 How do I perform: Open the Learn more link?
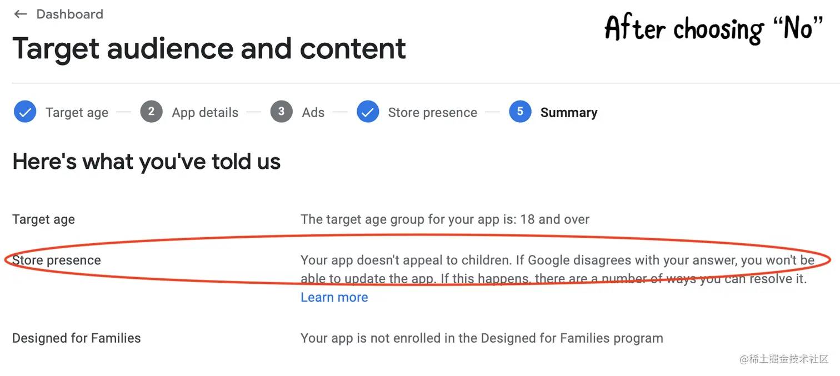334,297
